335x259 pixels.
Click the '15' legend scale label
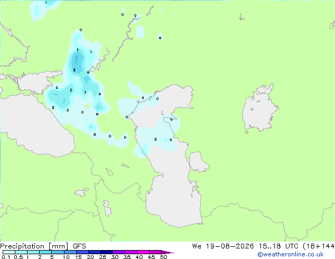tap(78, 257)
